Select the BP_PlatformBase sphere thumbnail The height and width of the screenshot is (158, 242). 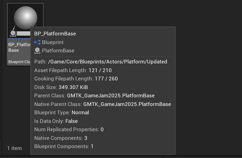pos(25,18)
